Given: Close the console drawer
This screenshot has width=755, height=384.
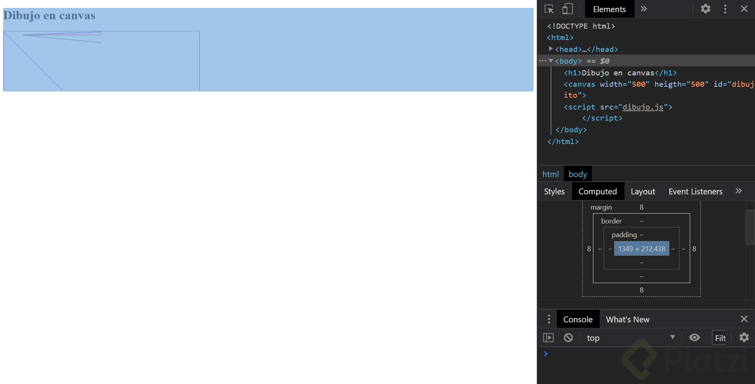Looking at the screenshot, I should [744, 319].
